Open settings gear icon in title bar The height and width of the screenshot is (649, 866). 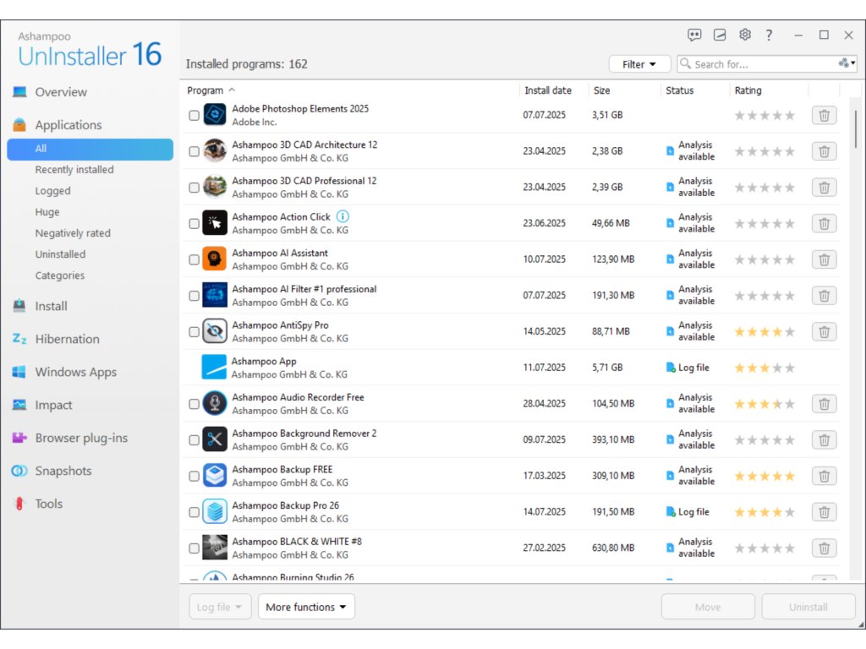tap(744, 35)
